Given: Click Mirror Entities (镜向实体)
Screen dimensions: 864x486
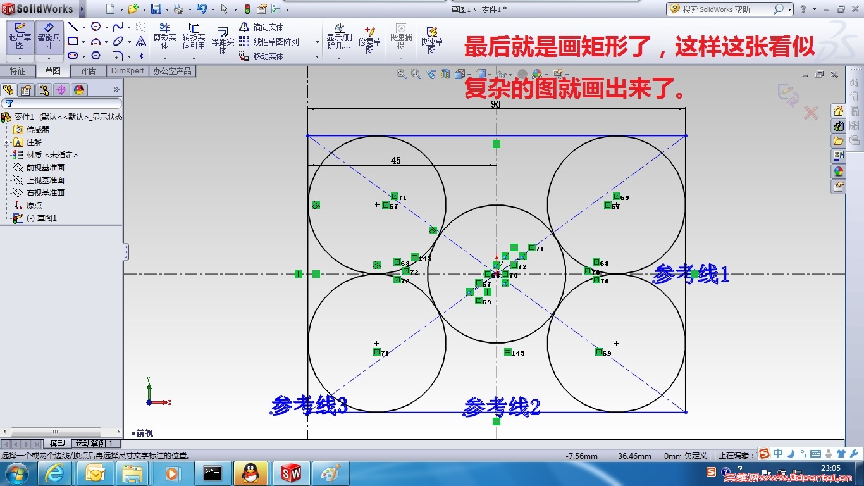Looking at the screenshot, I should [261, 27].
